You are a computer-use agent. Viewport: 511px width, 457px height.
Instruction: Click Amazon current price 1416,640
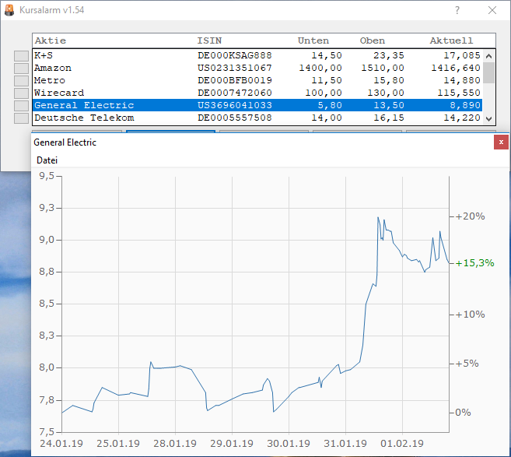point(456,68)
